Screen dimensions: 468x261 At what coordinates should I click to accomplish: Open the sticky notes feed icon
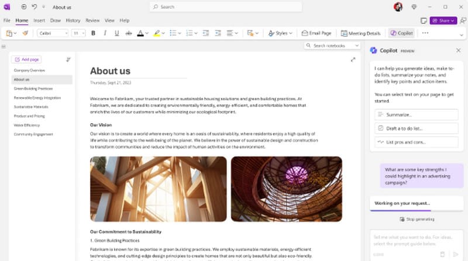[423, 20]
